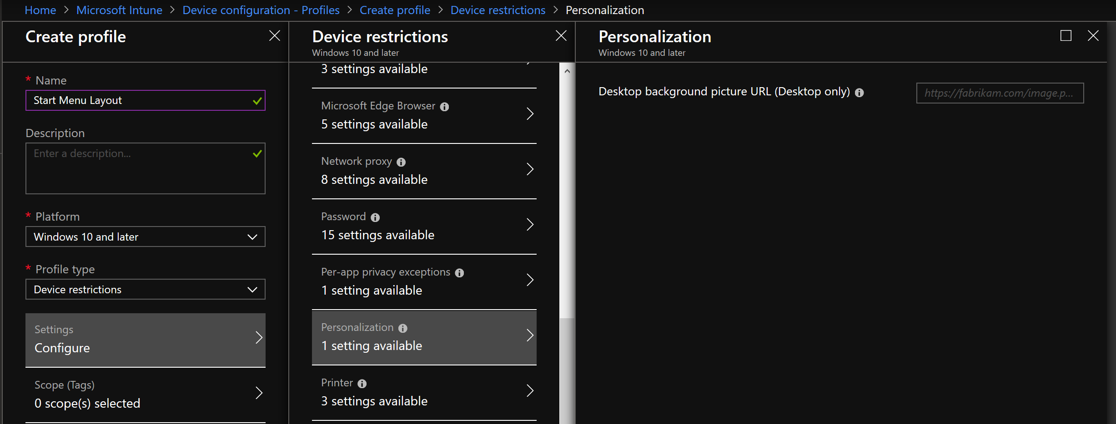
Task: Click the green checkmark in Name field
Action: coord(257,101)
